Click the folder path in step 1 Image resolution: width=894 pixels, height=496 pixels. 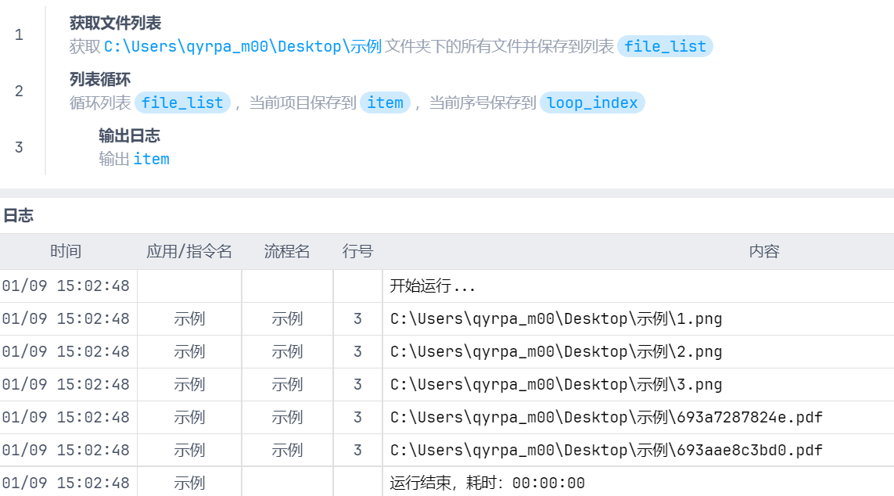tap(242, 46)
